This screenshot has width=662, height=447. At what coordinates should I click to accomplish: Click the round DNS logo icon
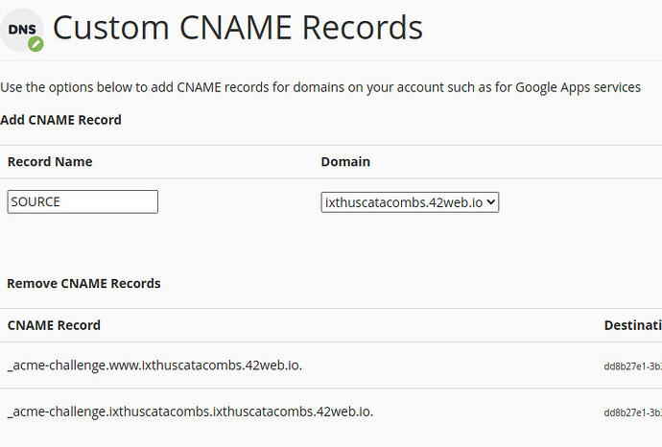coord(21,30)
